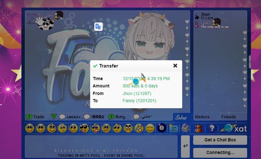The height and width of the screenshot is (159, 261).
Task: Open the BOOZ private chat tab
Action: click(94, 117)
